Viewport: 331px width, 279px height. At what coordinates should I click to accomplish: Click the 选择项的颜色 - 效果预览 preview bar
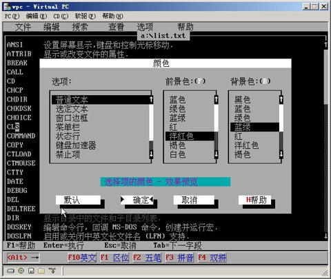[x=165, y=182]
